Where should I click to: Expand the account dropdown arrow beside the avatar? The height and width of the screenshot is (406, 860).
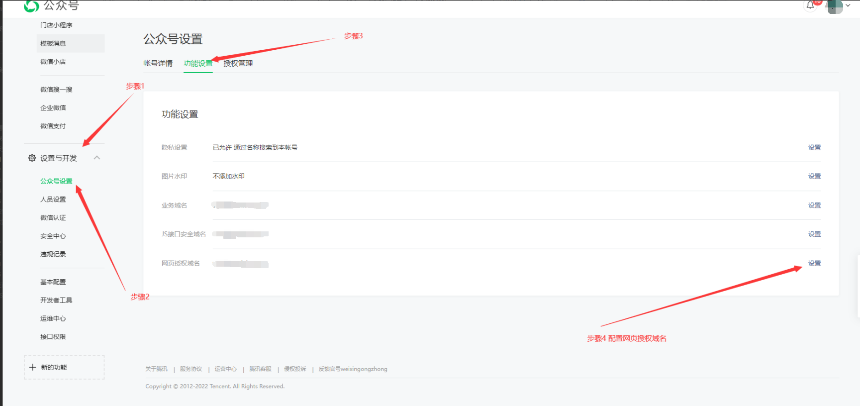point(848,6)
